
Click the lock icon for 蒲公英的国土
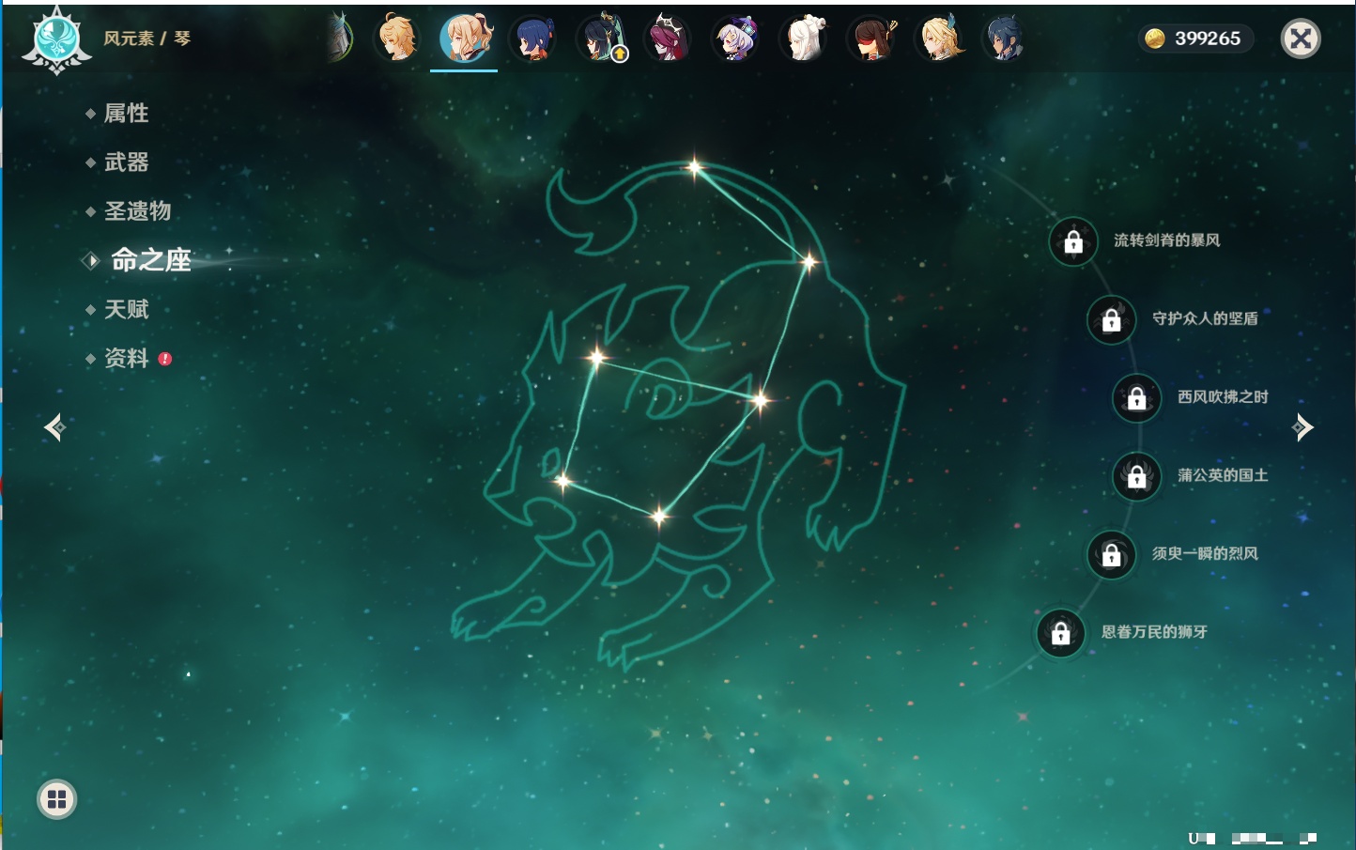coord(1136,476)
